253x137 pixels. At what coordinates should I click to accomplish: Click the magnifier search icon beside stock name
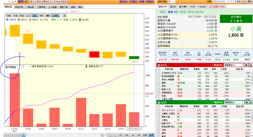[12, 2]
